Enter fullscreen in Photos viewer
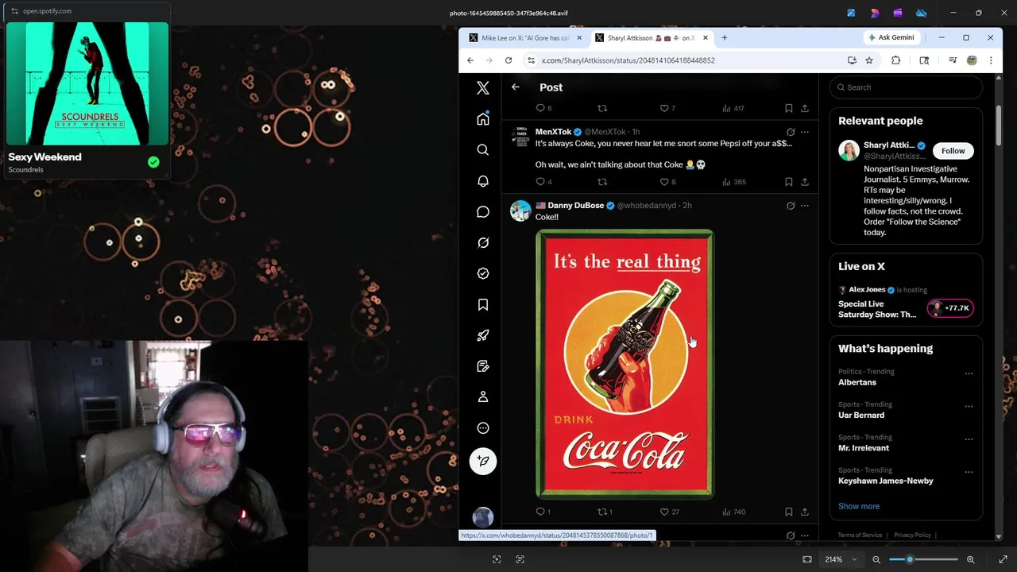The height and width of the screenshot is (572, 1017). click(1003, 559)
